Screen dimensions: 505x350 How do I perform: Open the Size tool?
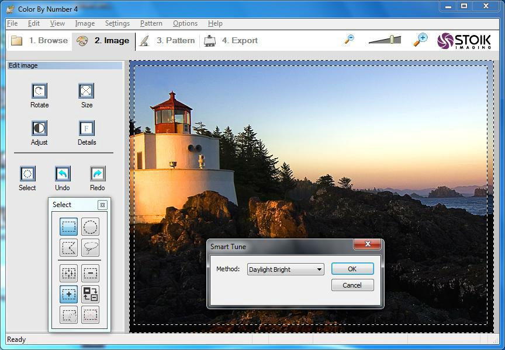87,91
